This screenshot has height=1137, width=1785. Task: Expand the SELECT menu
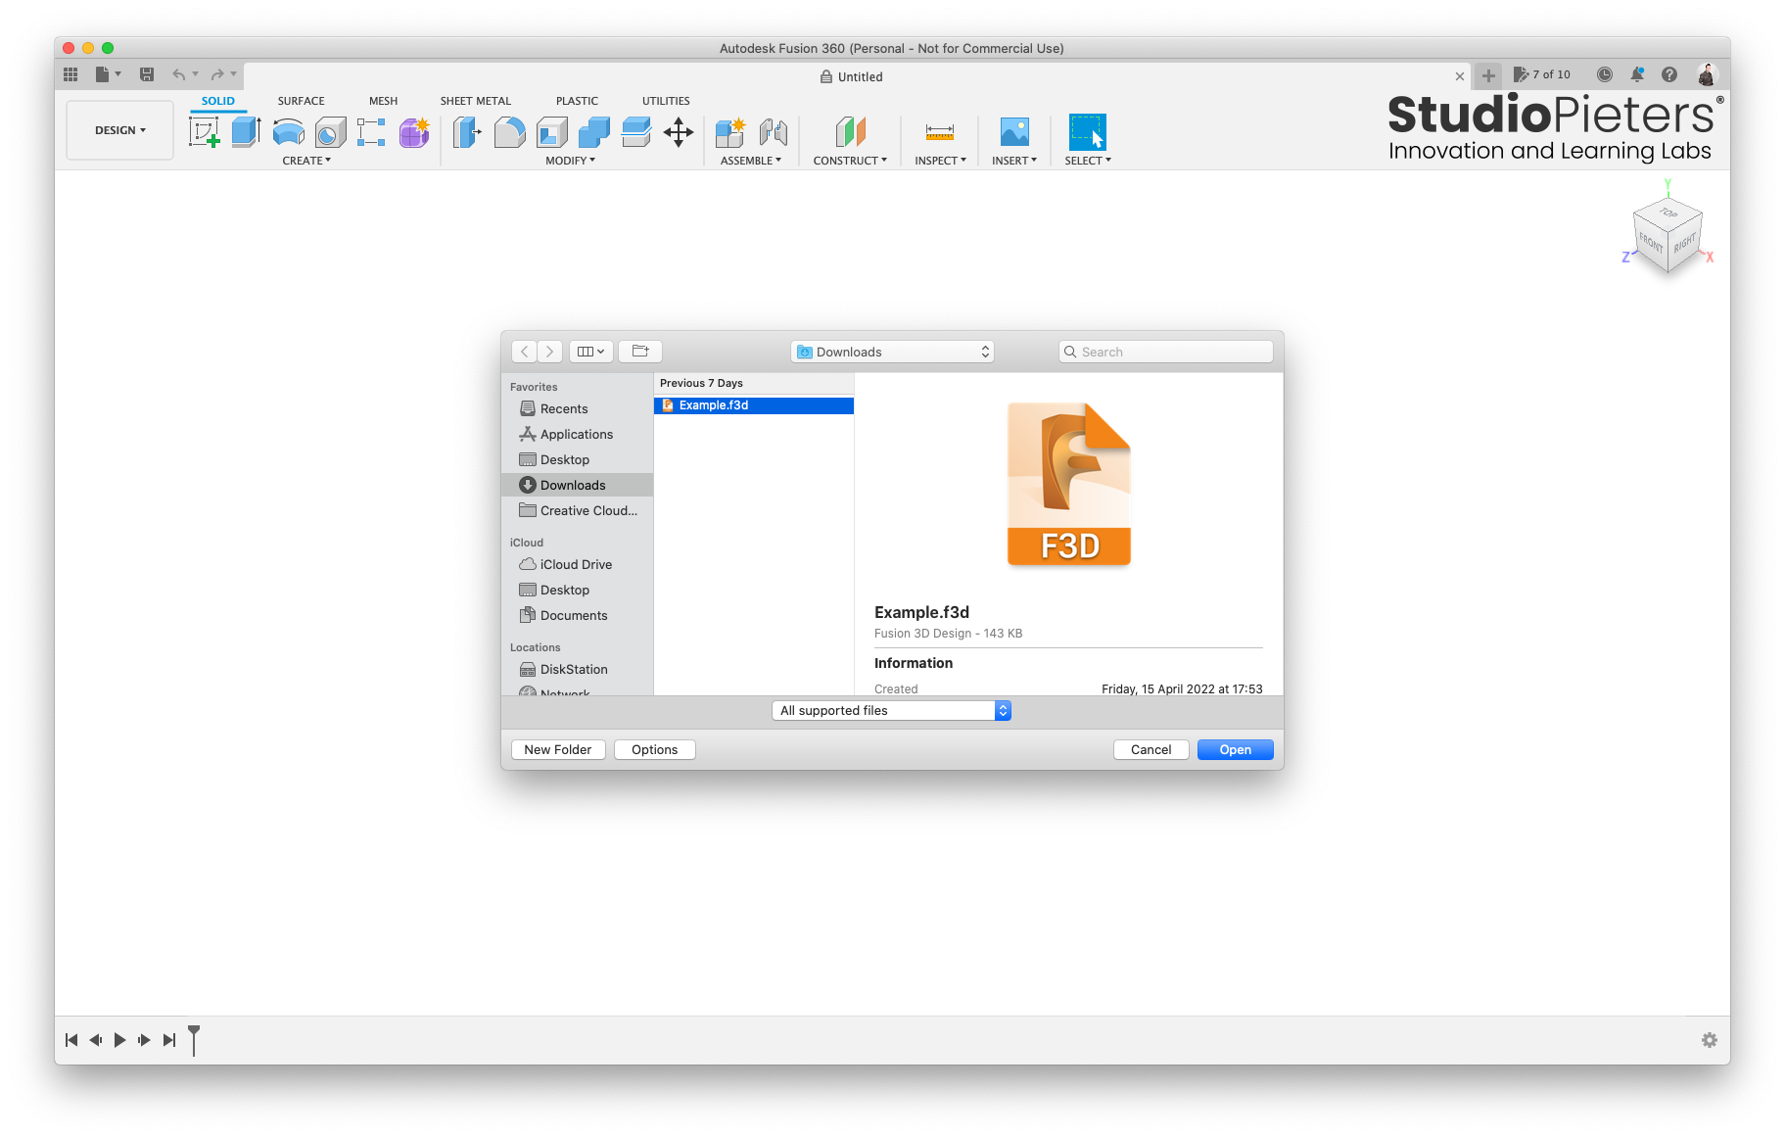1088,161
